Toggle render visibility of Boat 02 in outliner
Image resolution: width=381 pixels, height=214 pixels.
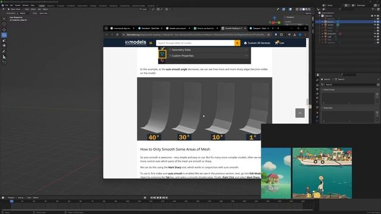coord(378,22)
